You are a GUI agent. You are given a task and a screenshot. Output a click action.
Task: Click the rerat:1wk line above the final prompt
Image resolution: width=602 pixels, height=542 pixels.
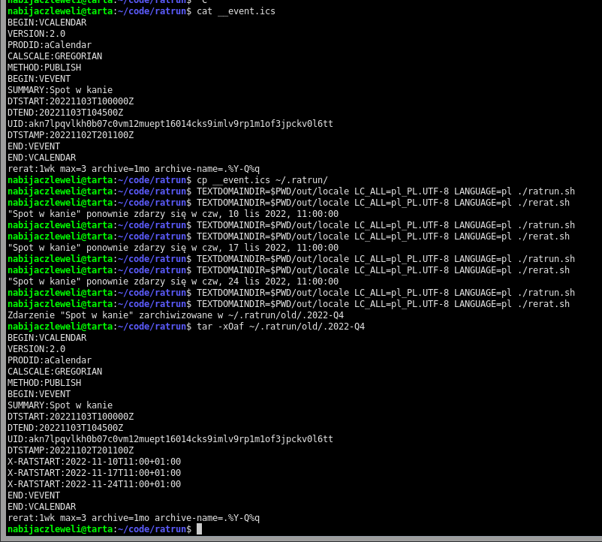(x=134, y=518)
